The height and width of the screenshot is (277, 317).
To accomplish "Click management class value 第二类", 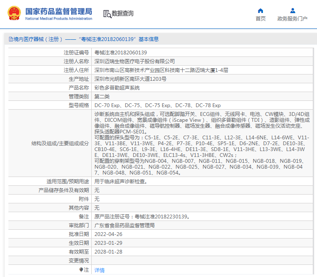I will (x=102, y=96).
